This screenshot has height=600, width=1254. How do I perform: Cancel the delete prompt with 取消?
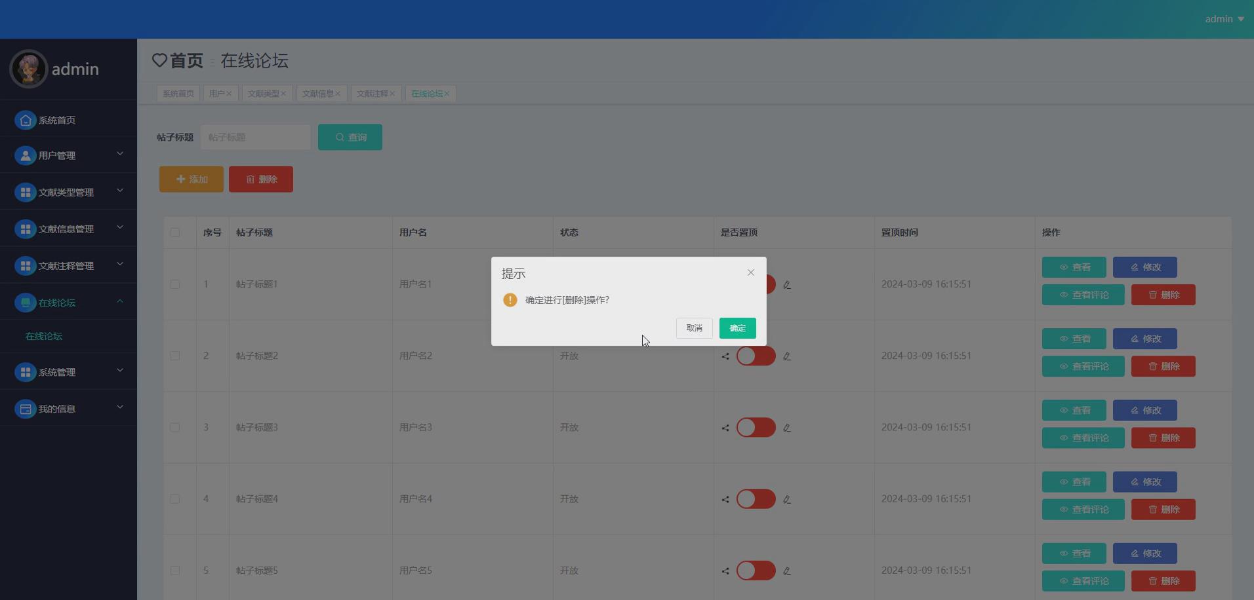pos(694,328)
